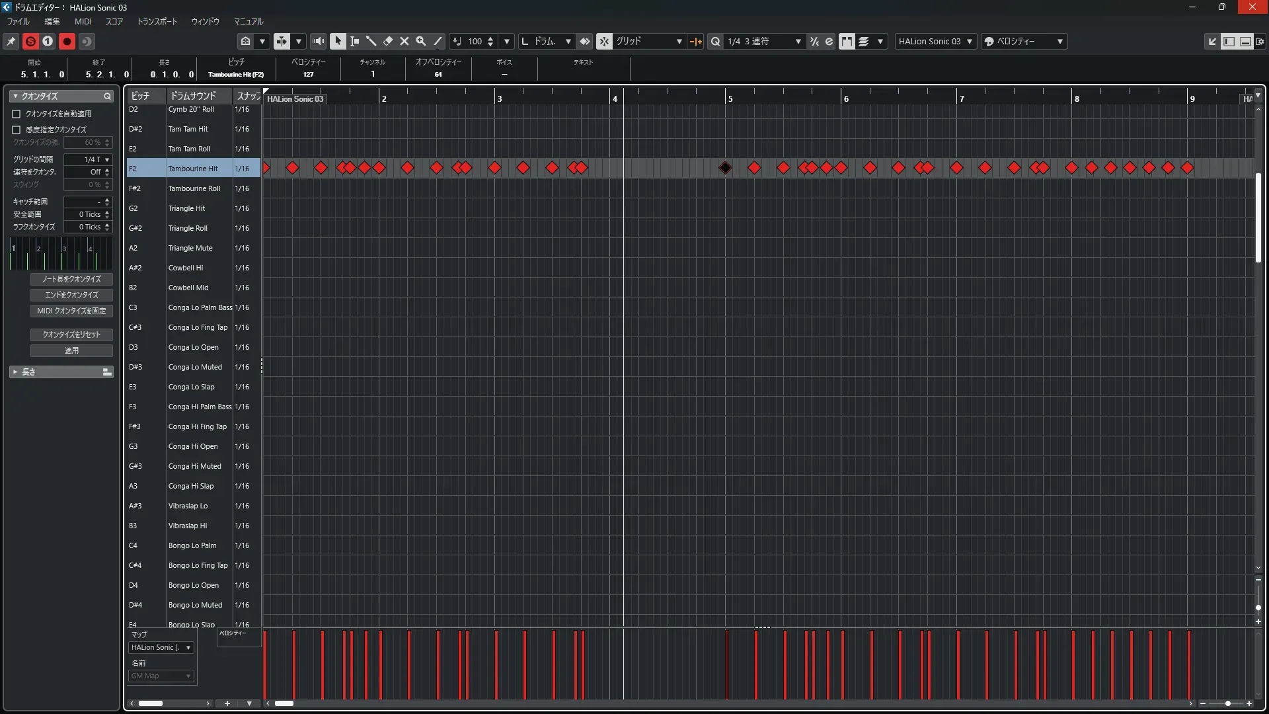Screen dimensions: 1269x714
Task: Toggle the Snap on/off button
Action: [x=604, y=41]
